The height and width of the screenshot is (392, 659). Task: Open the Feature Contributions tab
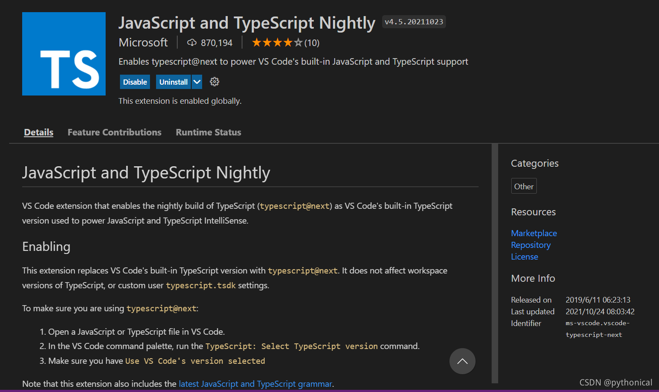(x=114, y=132)
